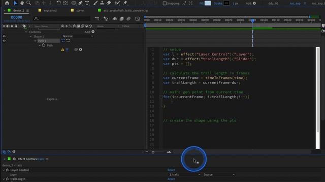Select the Rotation tool

click(x=59, y=3)
